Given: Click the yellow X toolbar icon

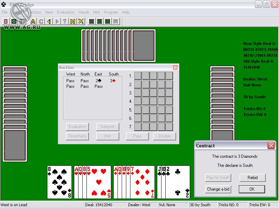Looking at the screenshot, I should [x=81, y=22].
